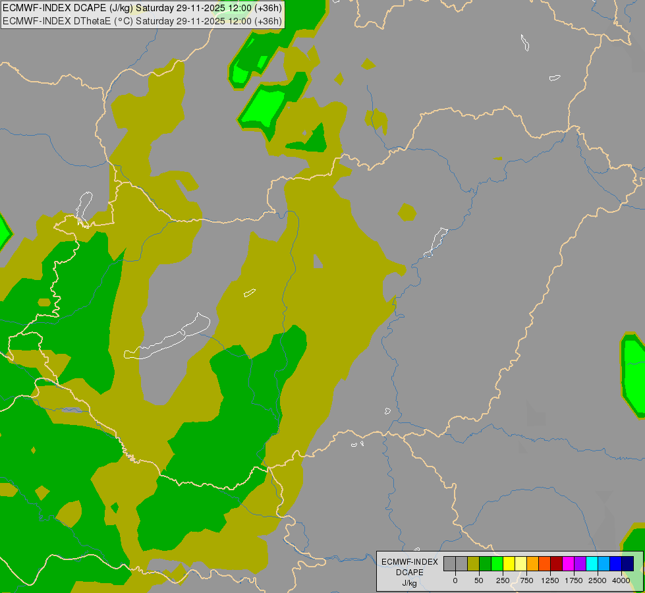Click the dark red legend swatch

coord(557,564)
